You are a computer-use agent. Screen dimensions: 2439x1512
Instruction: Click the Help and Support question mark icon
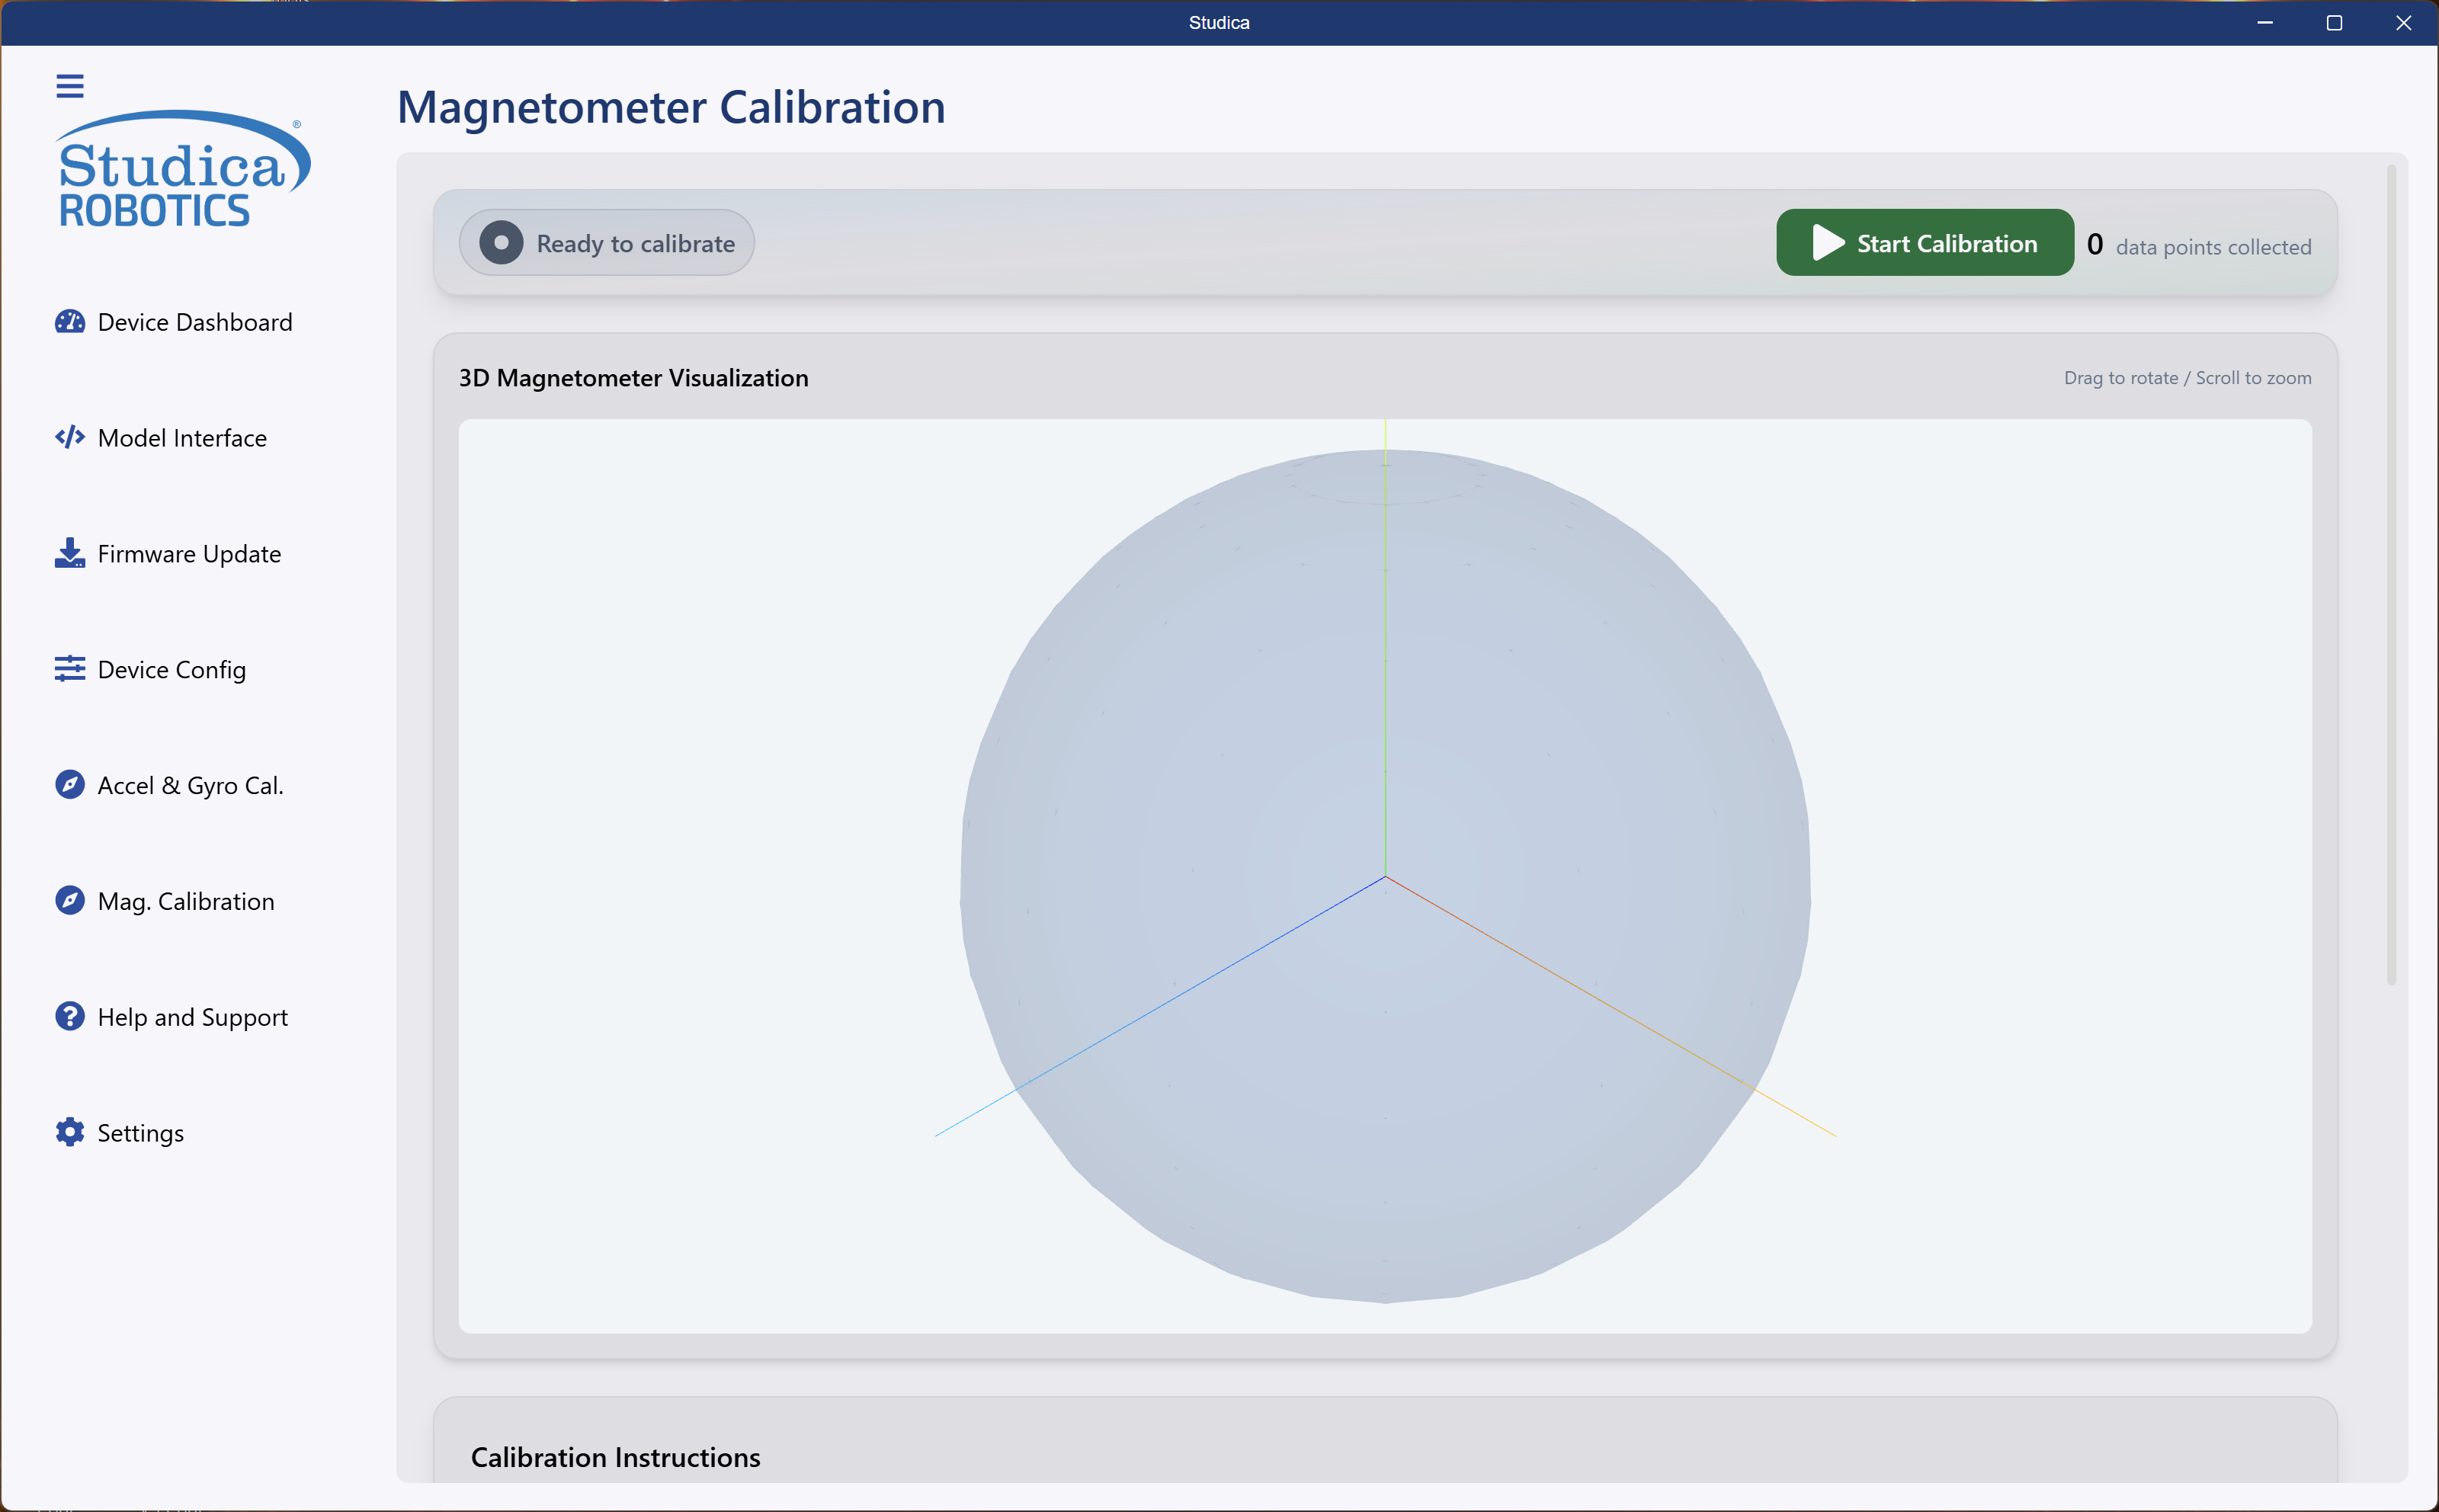(70, 1016)
